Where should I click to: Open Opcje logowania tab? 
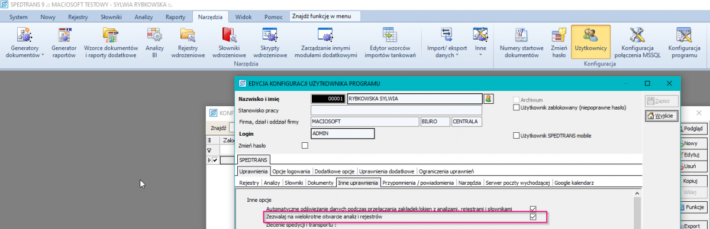(291, 172)
